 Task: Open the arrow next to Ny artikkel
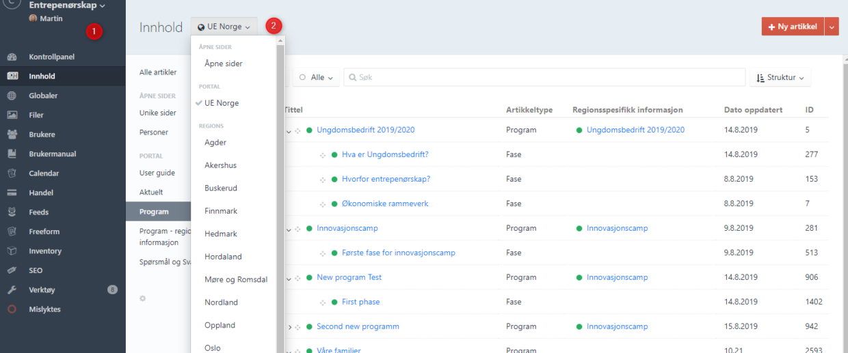832,27
